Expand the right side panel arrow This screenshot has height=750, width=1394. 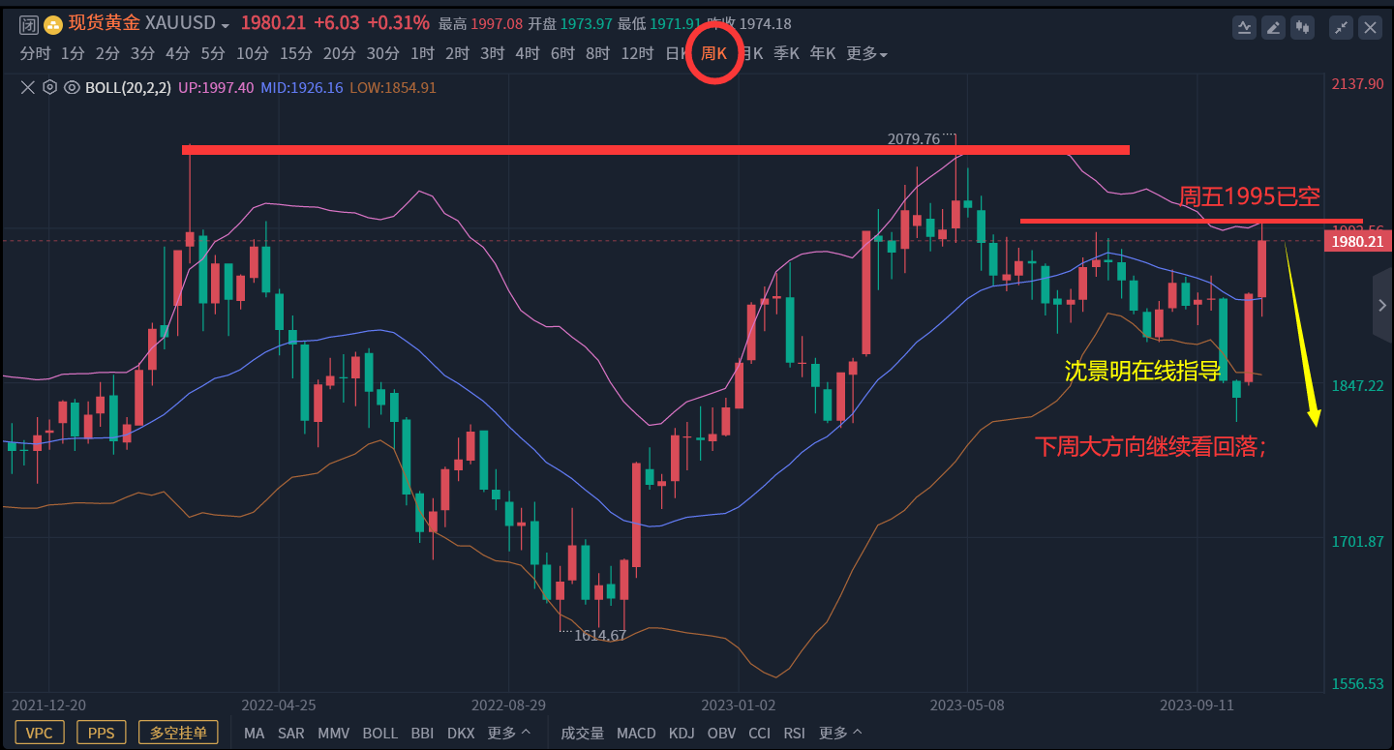coord(1382,306)
